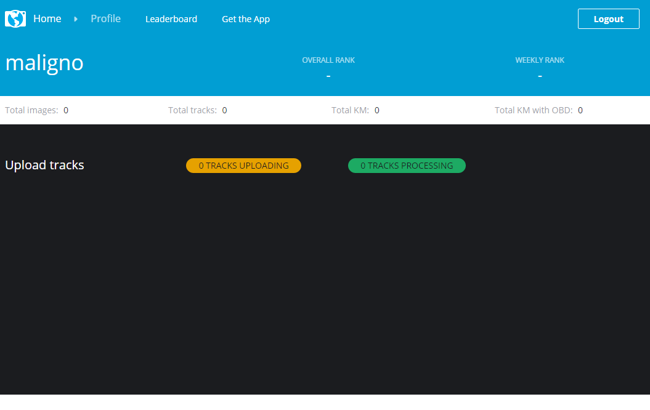The image size is (650, 410).
Task: Click the Total KM stat
Action: 355,110
